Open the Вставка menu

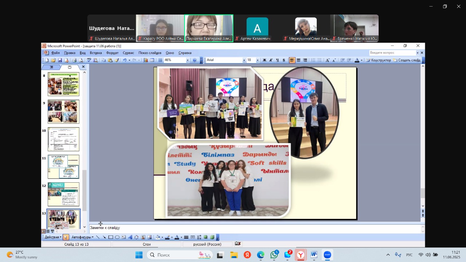coord(96,53)
